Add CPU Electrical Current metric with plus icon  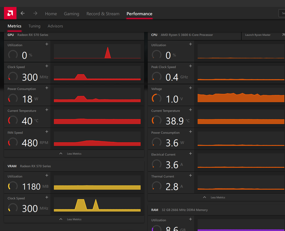(x=191, y=154)
